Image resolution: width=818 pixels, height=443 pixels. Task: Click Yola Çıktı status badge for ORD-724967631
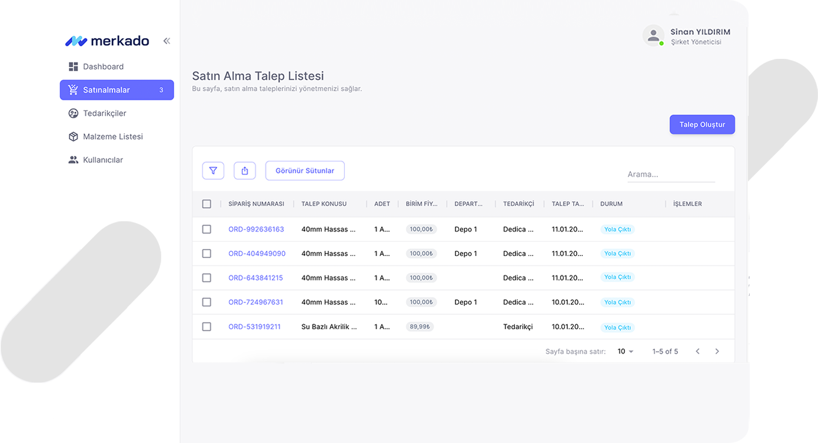[x=617, y=302]
